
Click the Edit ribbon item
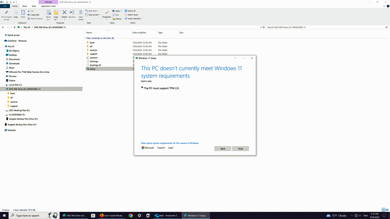click(116, 15)
